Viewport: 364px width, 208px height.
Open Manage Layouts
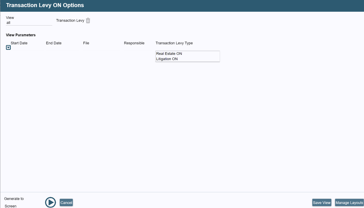[x=349, y=202]
